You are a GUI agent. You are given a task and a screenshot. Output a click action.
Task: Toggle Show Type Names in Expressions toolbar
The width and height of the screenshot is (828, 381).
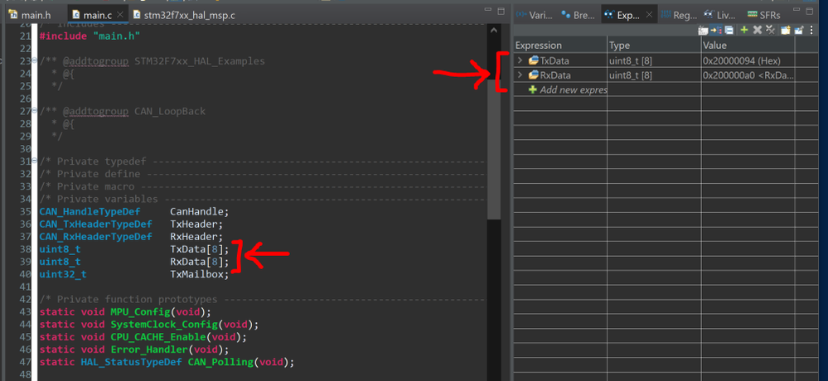point(704,30)
